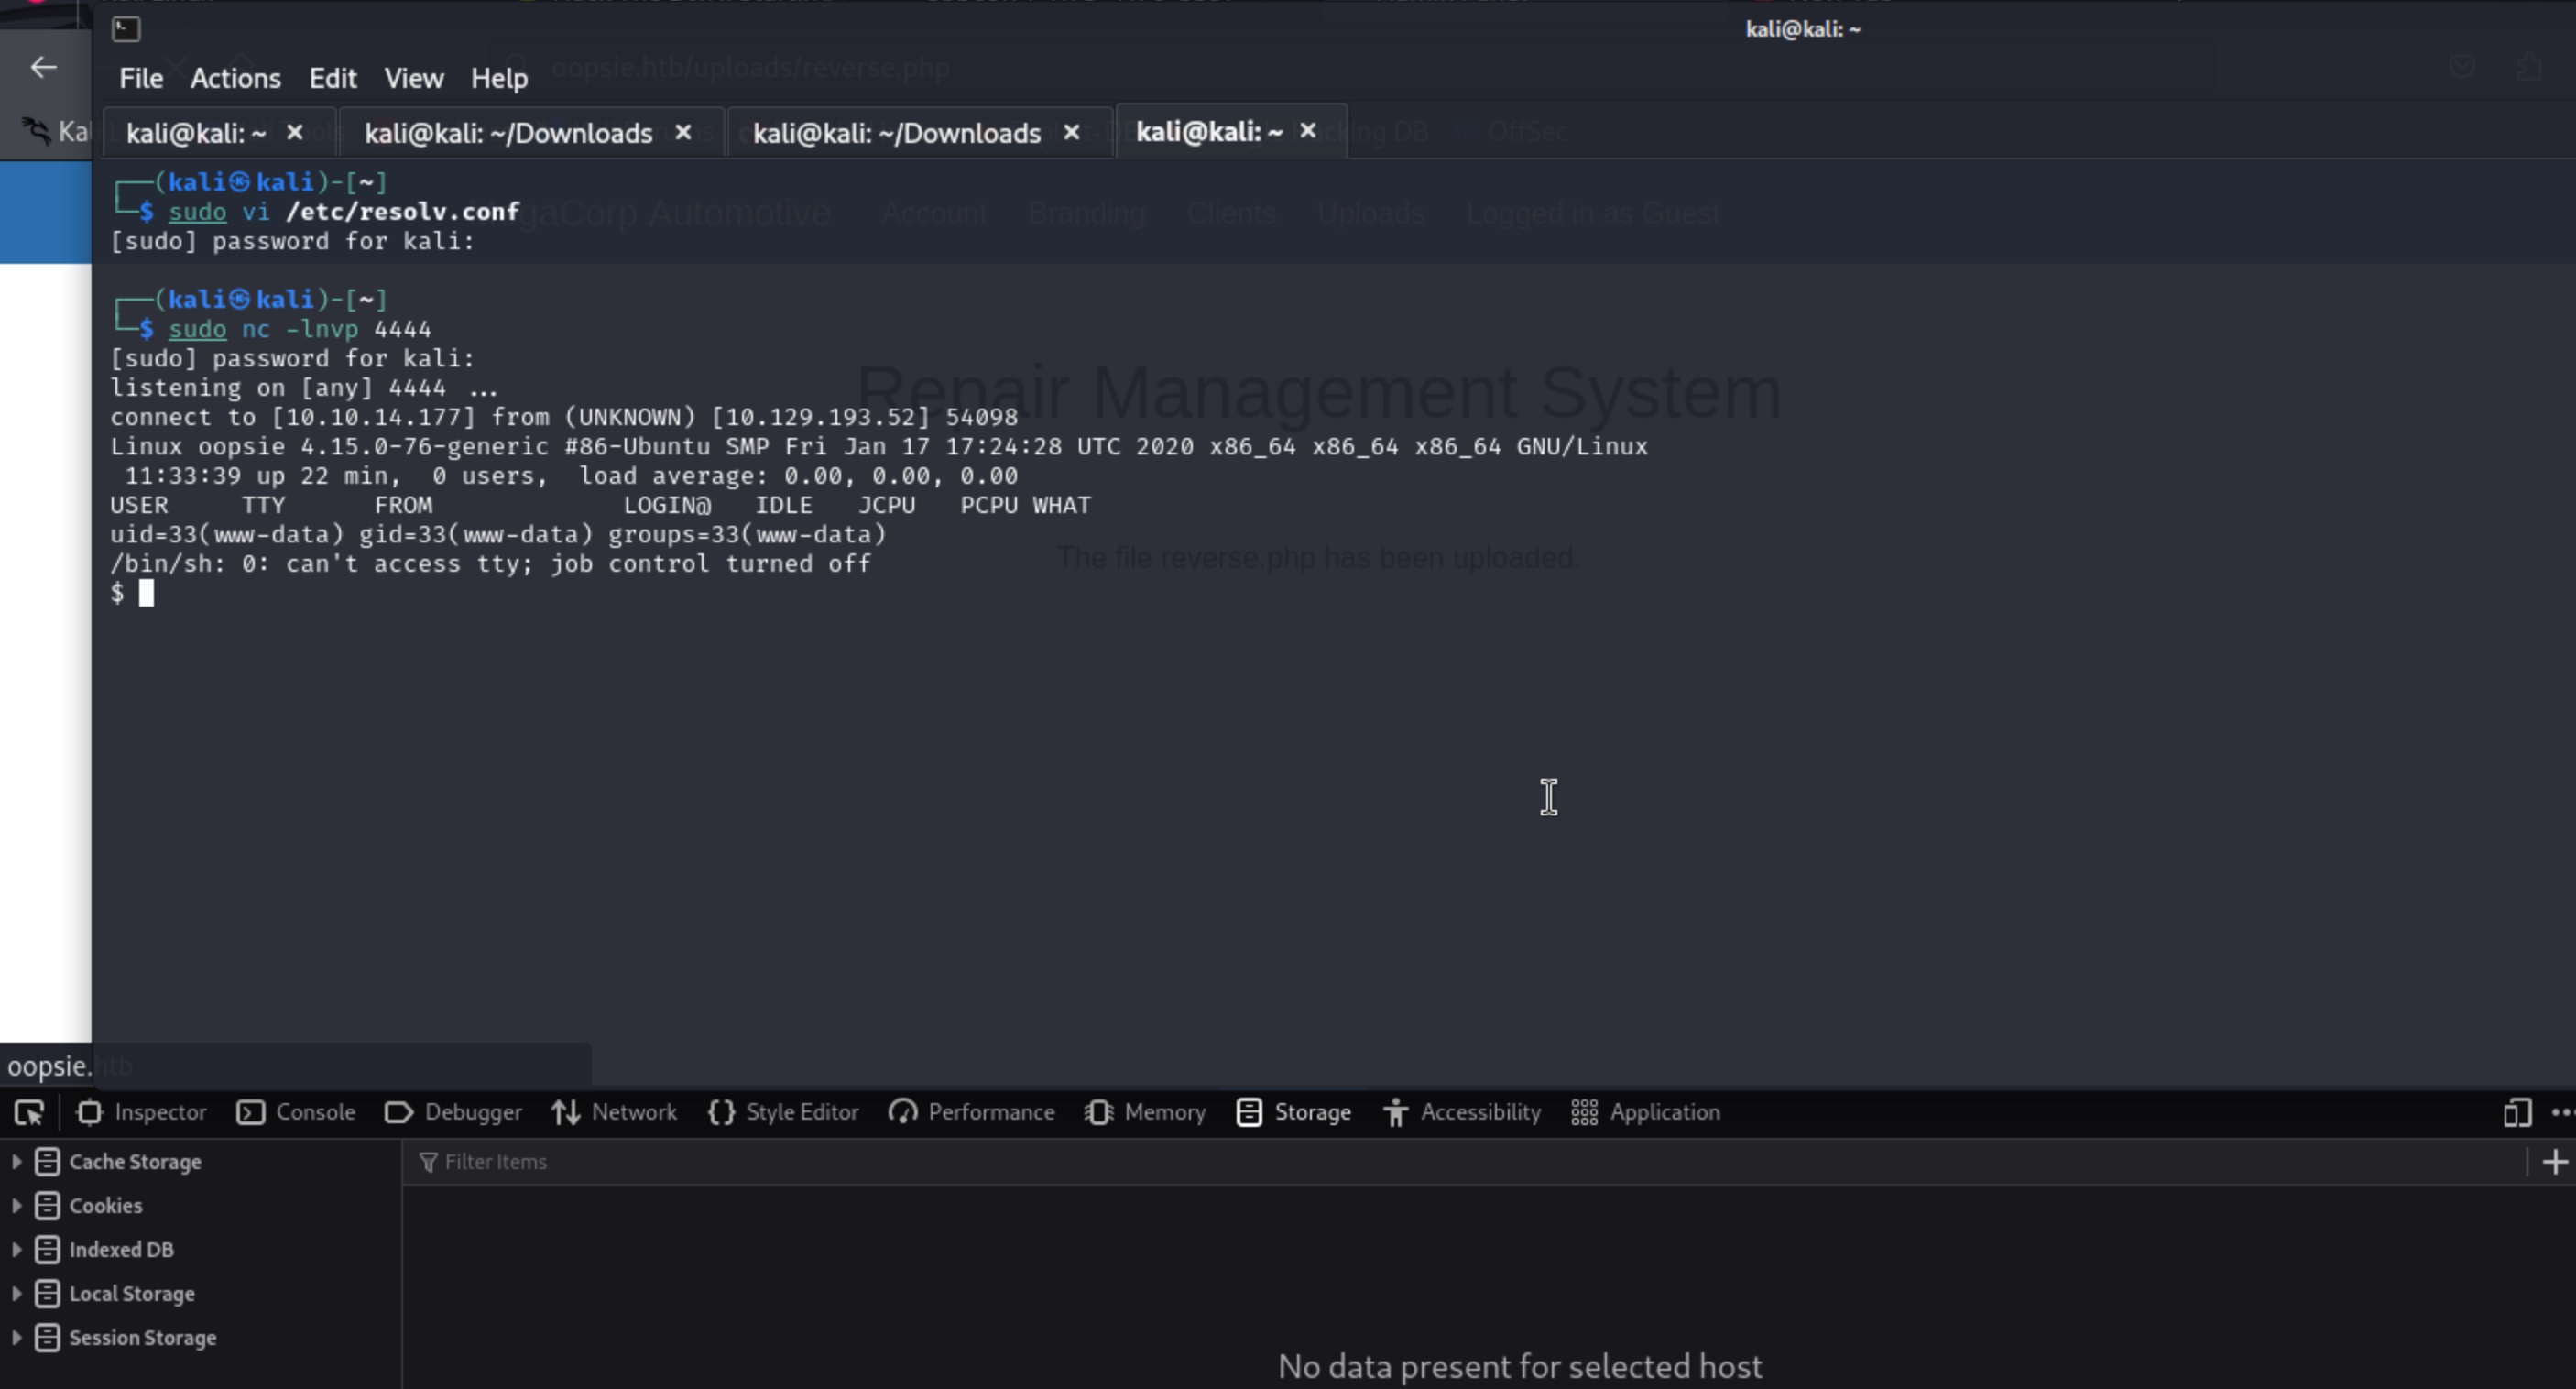Toggle responsive design mode icon
Screen dimensions: 2576x1389
pos(2517,1113)
